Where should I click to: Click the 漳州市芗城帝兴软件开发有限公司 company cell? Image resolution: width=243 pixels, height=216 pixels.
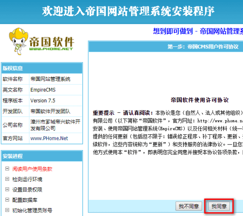click(56, 125)
